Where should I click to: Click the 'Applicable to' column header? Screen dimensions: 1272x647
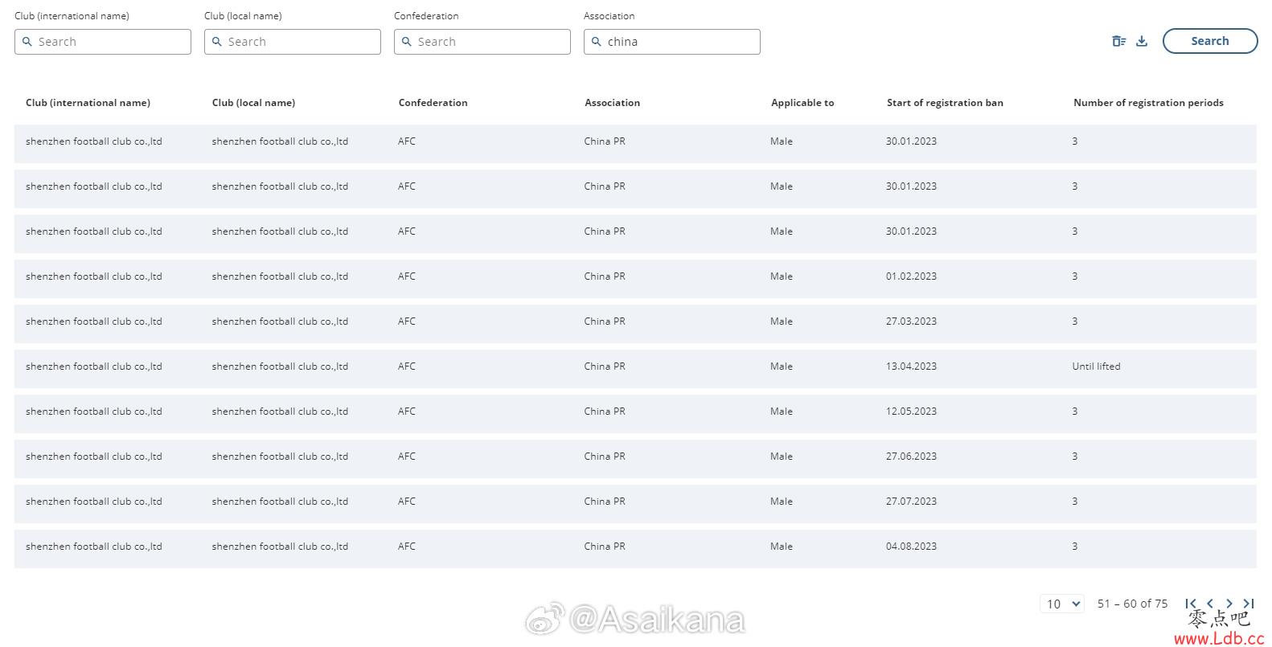coord(802,103)
